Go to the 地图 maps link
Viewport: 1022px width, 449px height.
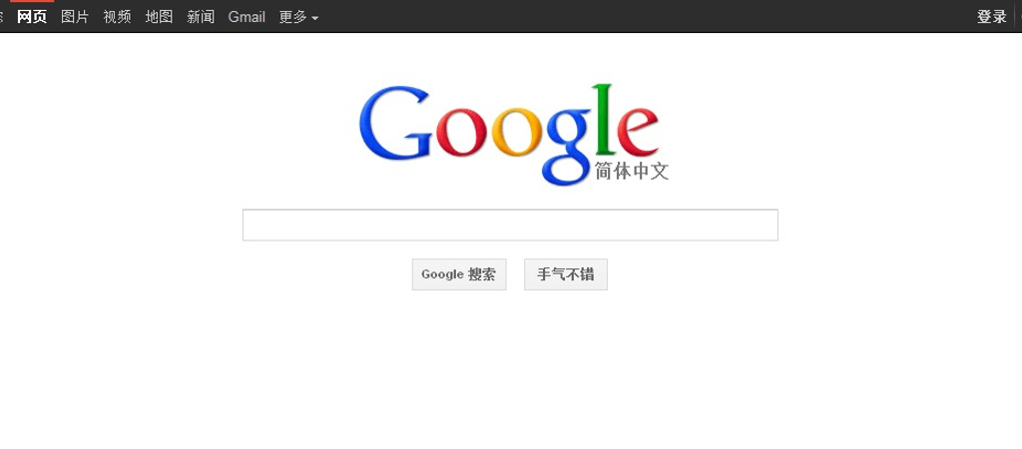point(159,17)
